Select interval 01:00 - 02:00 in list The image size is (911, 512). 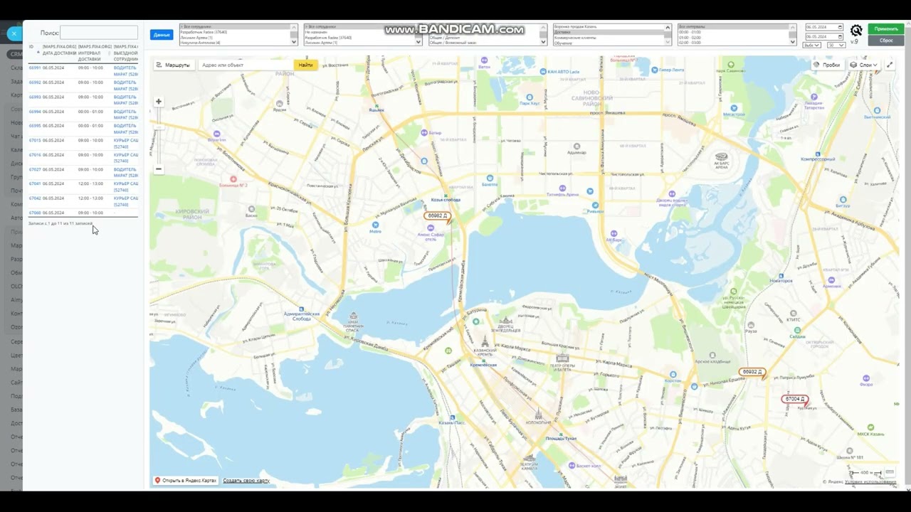734,38
